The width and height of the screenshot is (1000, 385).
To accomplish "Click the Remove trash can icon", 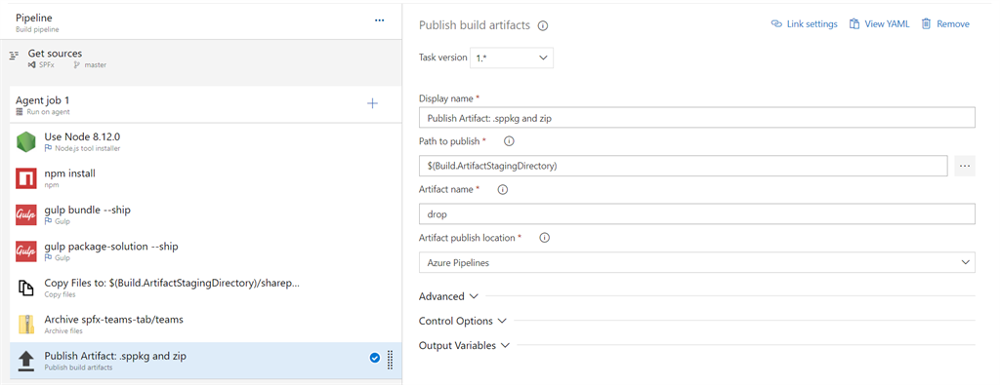I will click(926, 23).
